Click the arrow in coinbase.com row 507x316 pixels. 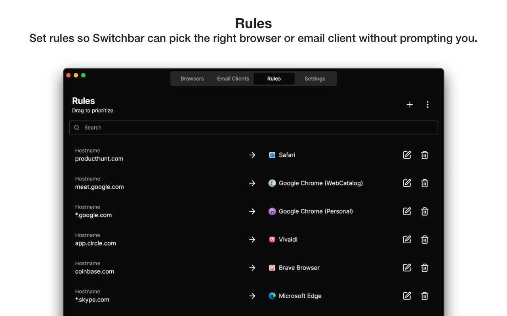point(252,268)
